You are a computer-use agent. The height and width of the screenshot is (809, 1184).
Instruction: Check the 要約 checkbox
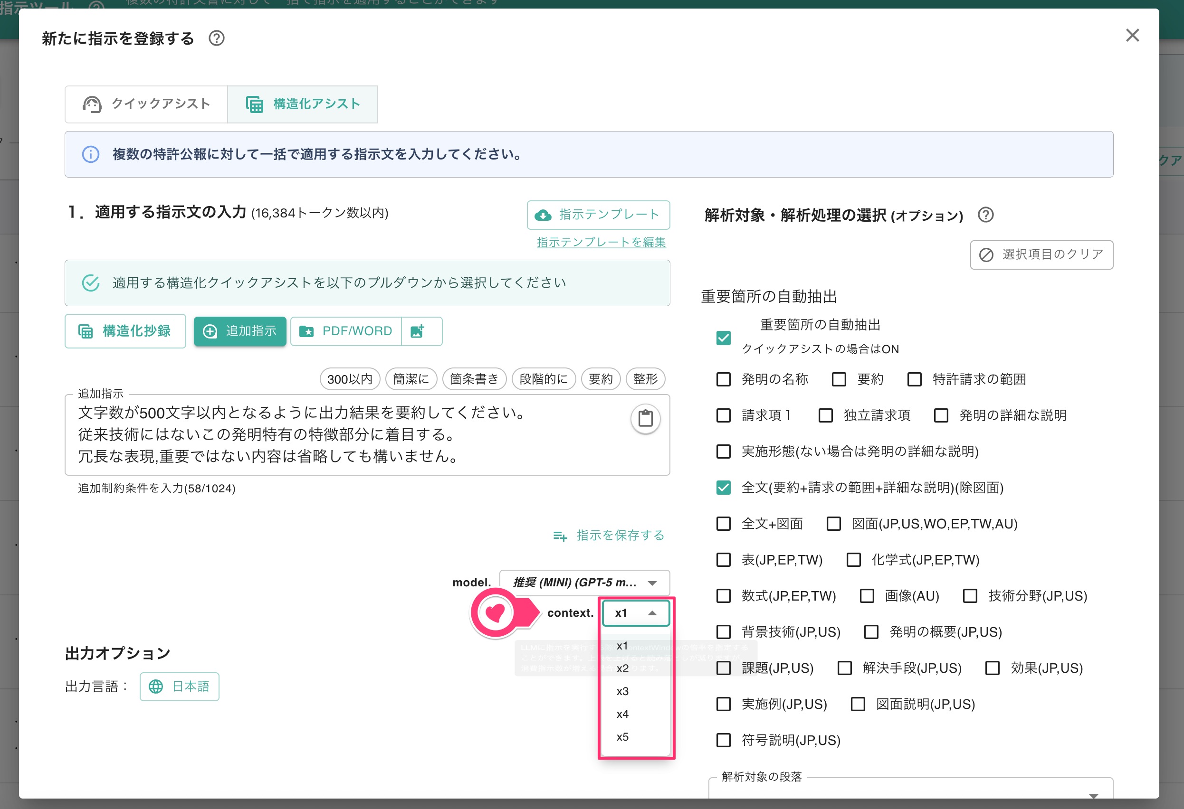(839, 379)
